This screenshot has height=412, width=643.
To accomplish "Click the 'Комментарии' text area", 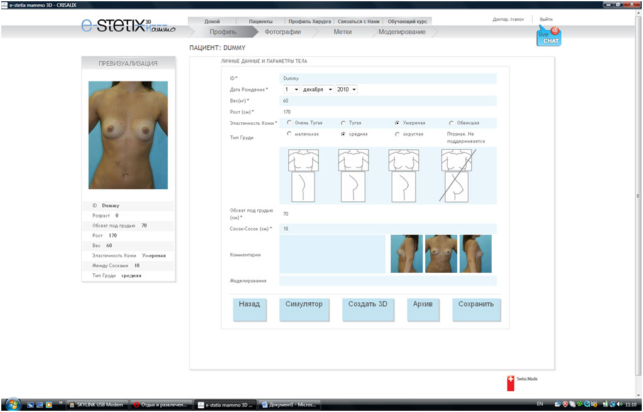I will [x=333, y=254].
